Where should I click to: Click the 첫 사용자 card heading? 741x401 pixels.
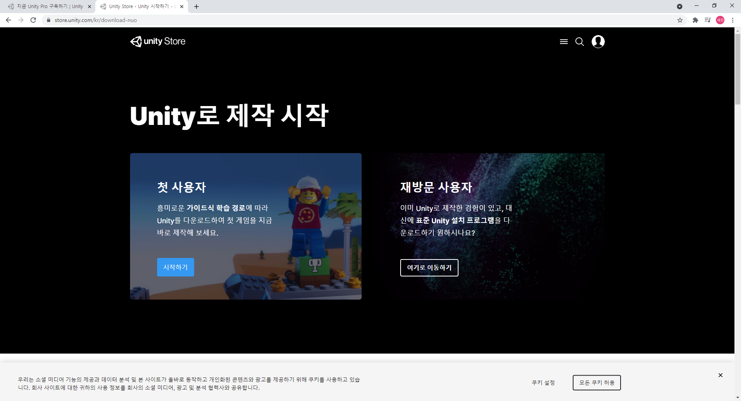[181, 187]
